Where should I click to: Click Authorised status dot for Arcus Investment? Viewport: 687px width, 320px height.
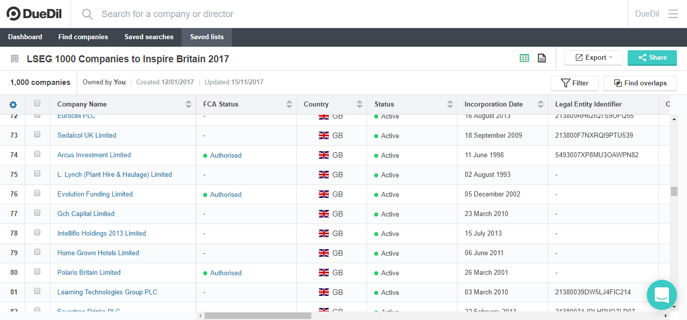tap(205, 156)
